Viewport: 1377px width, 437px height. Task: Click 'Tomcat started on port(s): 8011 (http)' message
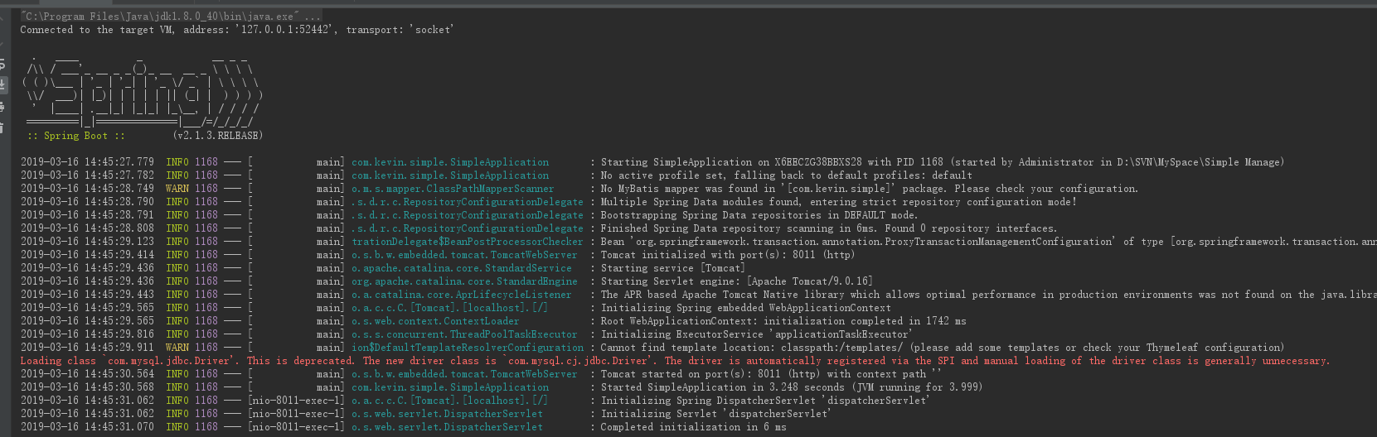(x=771, y=374)
